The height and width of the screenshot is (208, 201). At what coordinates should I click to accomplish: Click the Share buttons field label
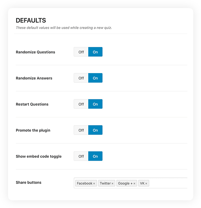(x=29, y=183)
